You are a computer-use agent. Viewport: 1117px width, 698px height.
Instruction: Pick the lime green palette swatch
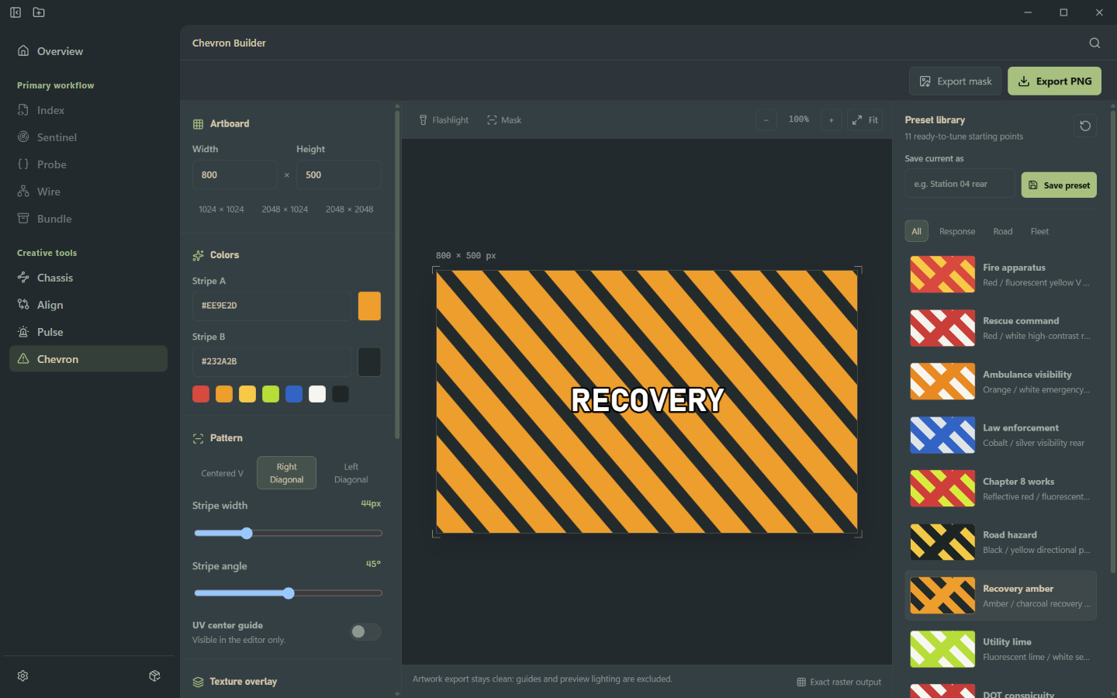[271, 394]
